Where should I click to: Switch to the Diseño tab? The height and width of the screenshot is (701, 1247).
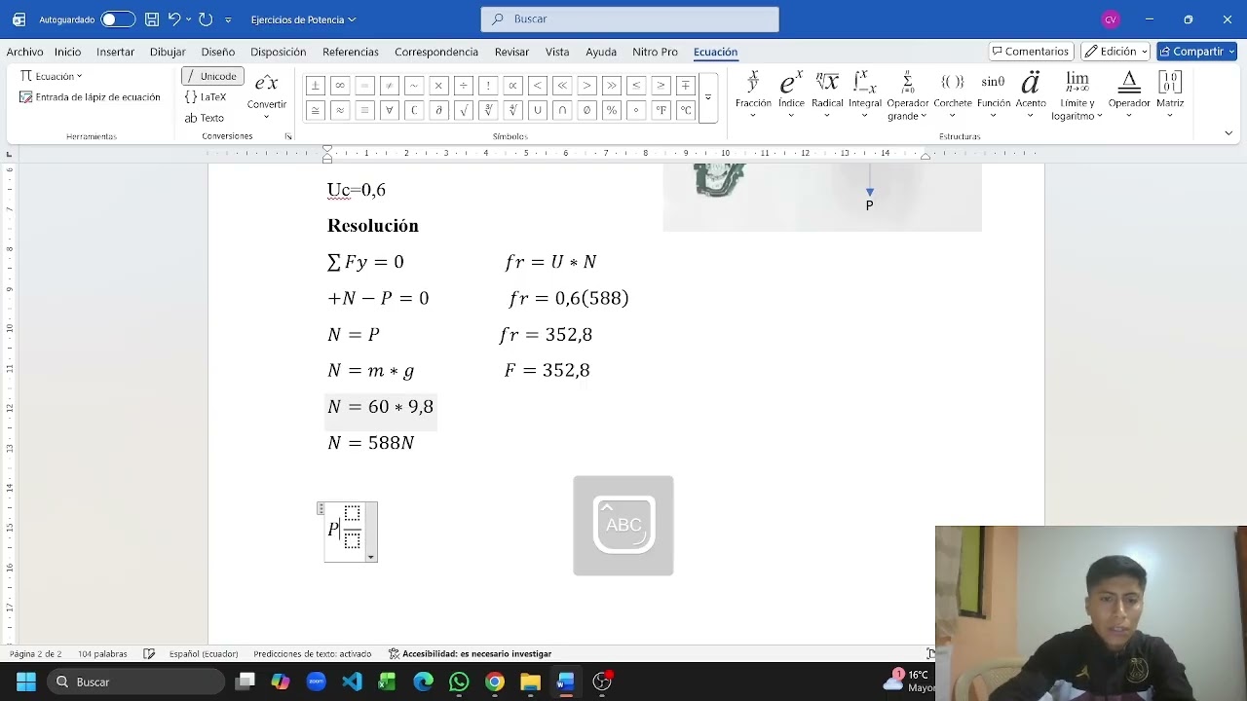click(x=218, y=52)
